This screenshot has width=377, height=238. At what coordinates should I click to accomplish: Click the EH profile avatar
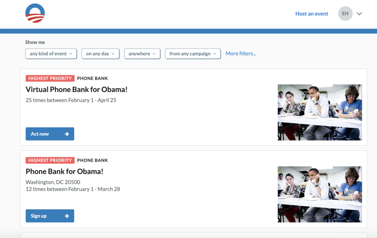[x=345, y=13]
